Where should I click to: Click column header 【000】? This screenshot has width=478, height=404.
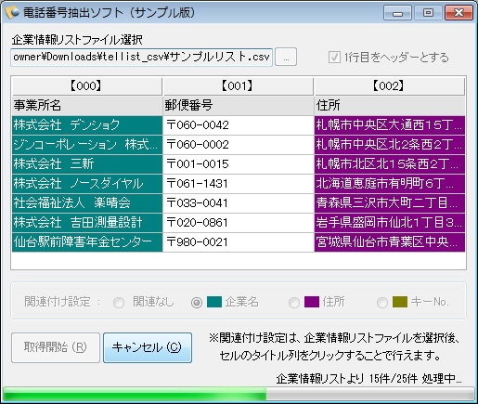pyautogui.click(x=86, y=86)
